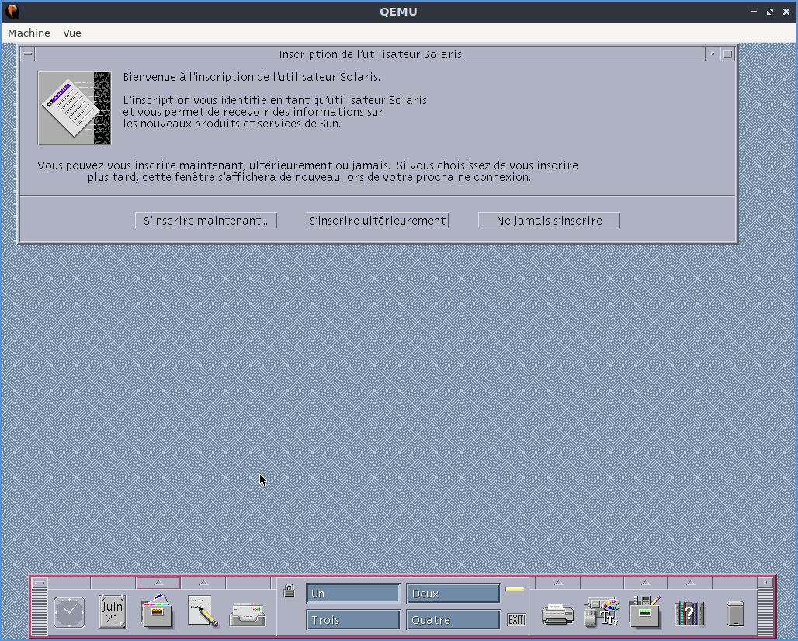The width and height of the screenshot is (798, 641).
Task: Click the front panel right move handle
Action: coord(765,612)
